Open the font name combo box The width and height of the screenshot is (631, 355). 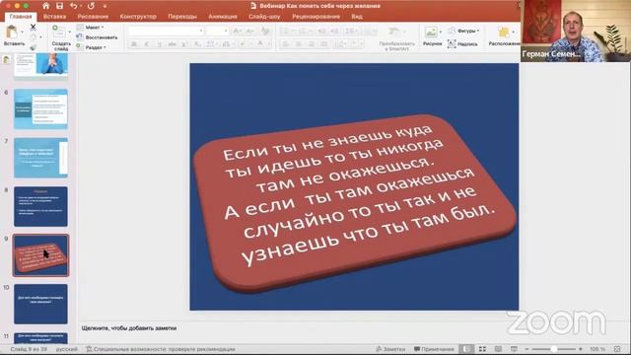click(166, 31)
